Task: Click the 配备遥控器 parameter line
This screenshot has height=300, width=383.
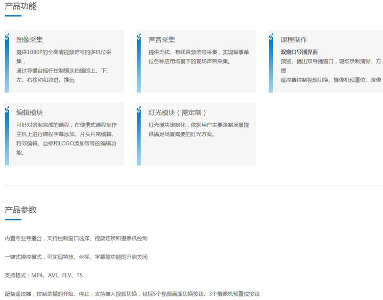Action: (132, 294)
